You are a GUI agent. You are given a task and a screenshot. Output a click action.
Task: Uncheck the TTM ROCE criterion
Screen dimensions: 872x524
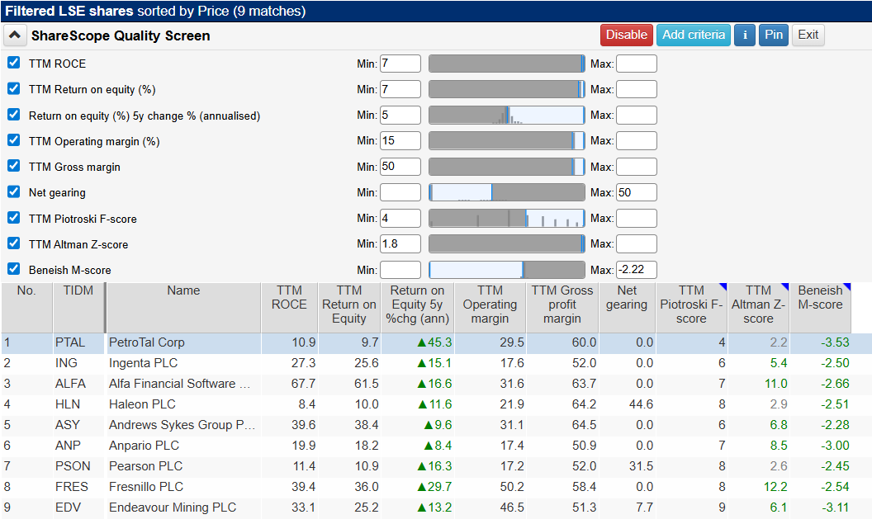click(x=14, y=63)
